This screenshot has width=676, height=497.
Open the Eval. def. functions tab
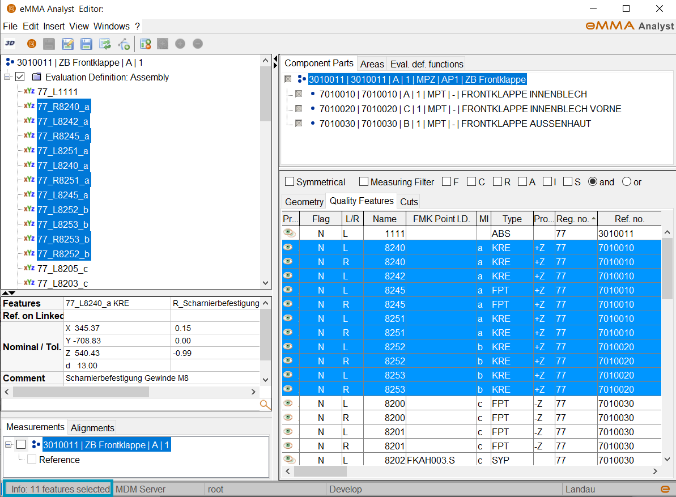(x=427, y=64)
